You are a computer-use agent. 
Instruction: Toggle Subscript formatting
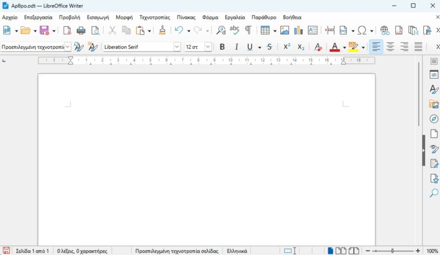click(301, 47)
